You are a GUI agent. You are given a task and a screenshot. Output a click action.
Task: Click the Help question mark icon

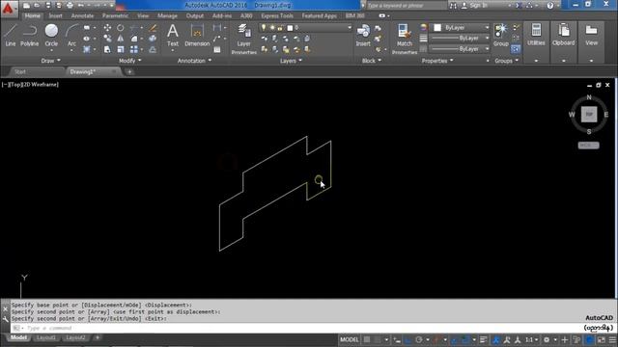pyautogui.click(x=550, y=6)
